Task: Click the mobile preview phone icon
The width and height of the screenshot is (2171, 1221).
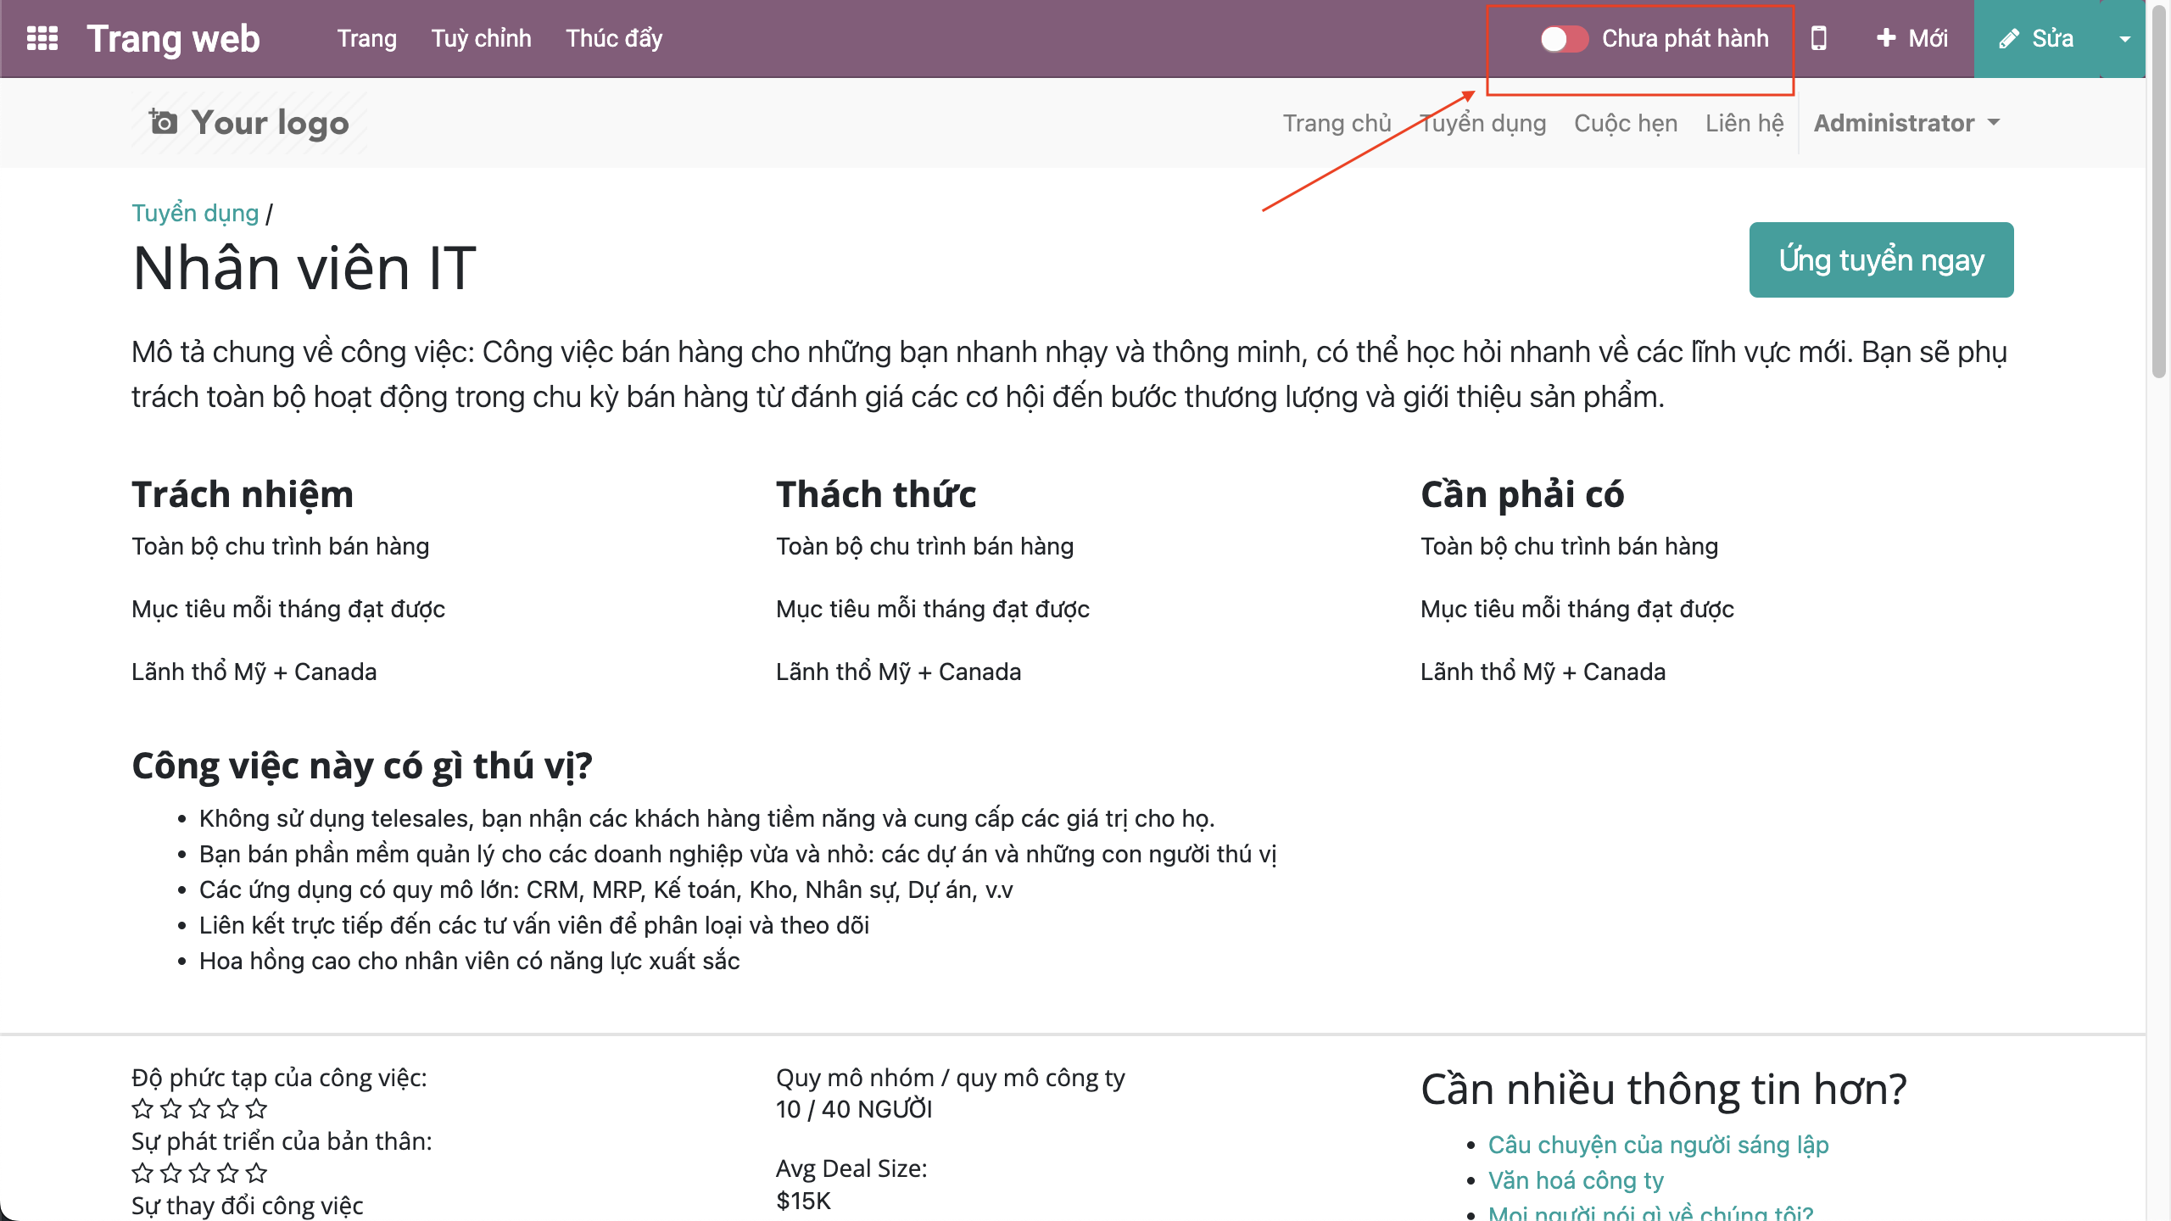Action: point(1818,38)
